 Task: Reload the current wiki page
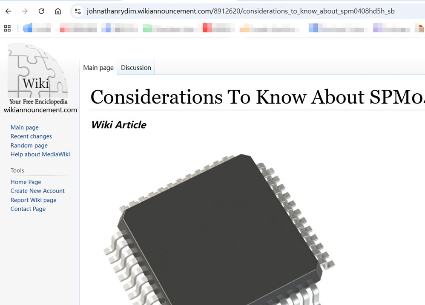pos(41,11)
